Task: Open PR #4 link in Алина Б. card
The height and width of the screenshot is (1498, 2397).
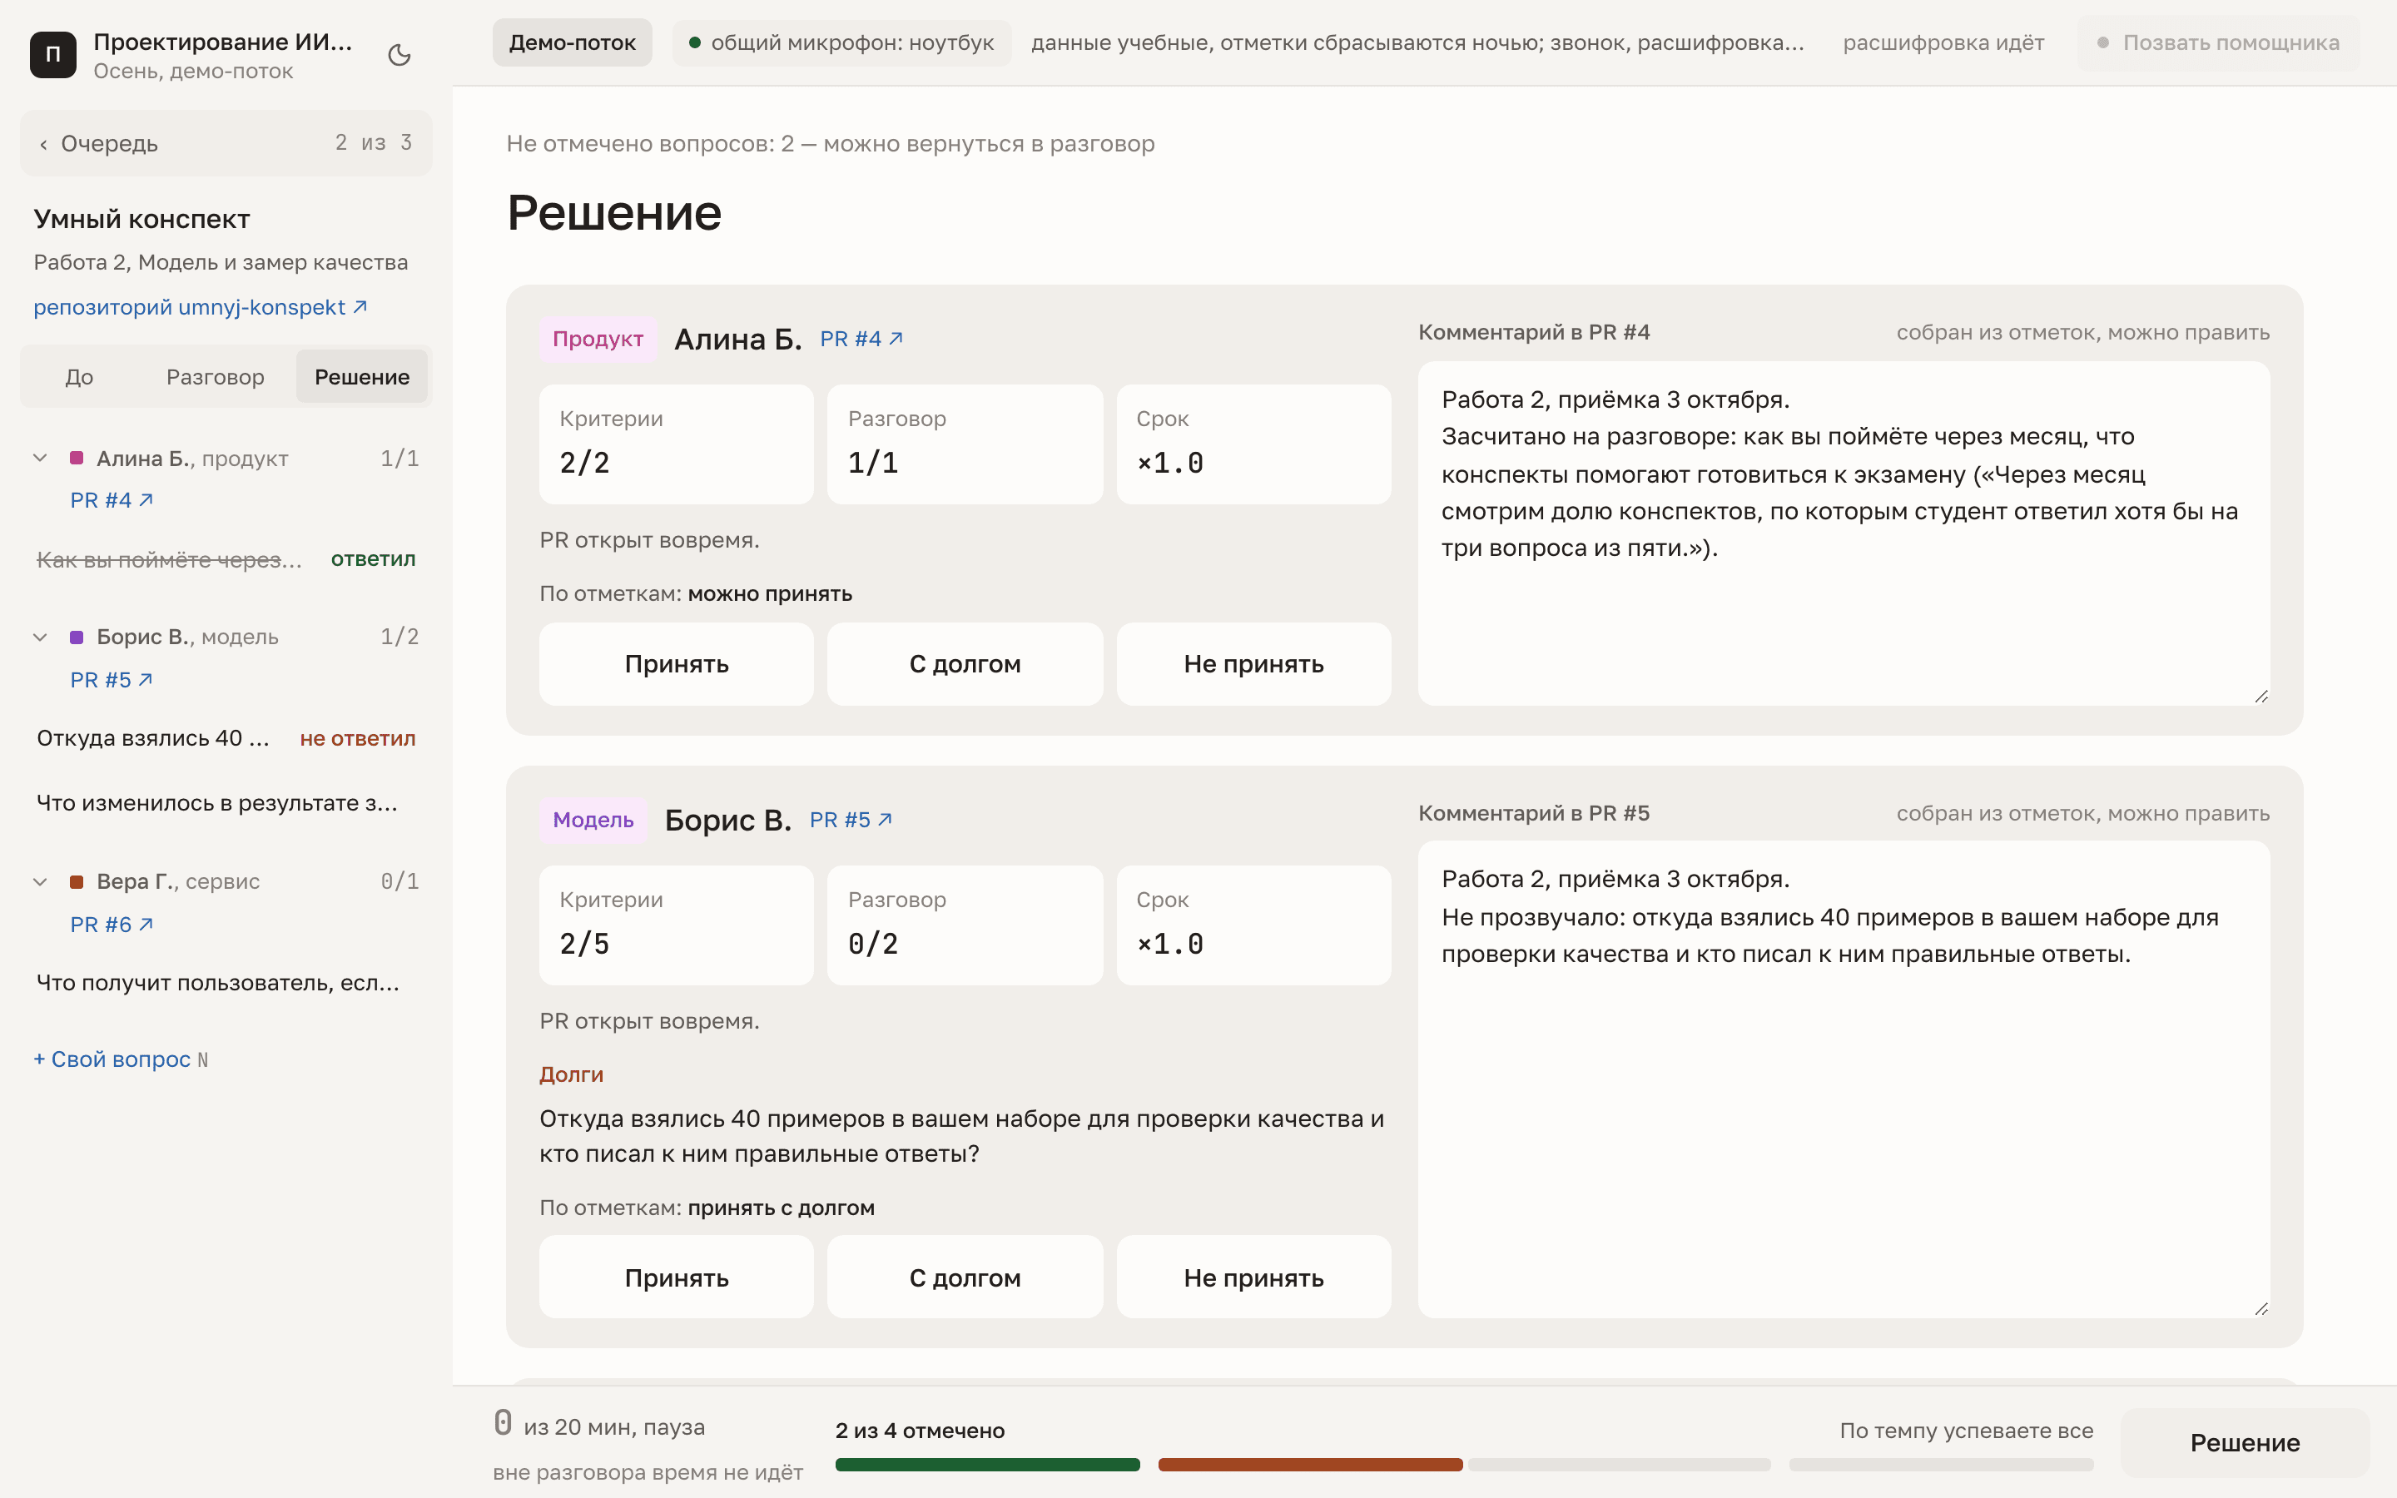Action: tap(861, 339)
